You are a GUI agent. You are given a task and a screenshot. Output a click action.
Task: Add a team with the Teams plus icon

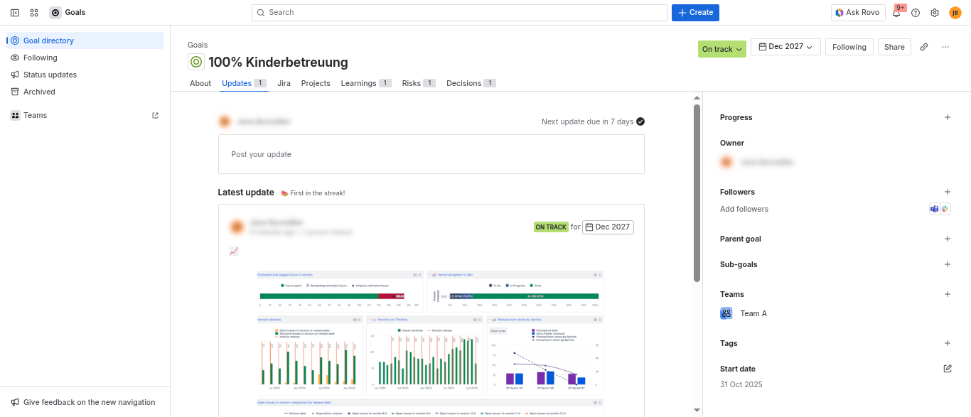click(948, 294)
